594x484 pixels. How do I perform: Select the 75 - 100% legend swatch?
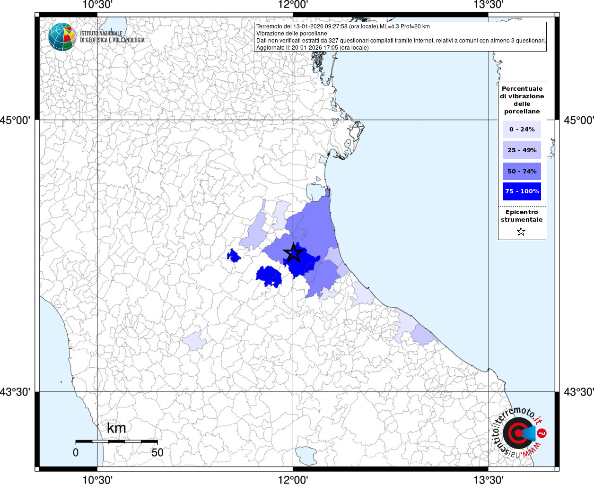coord(522,191)
